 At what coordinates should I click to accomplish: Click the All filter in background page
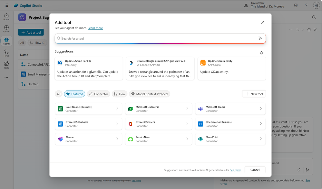(x=22, y=43)
